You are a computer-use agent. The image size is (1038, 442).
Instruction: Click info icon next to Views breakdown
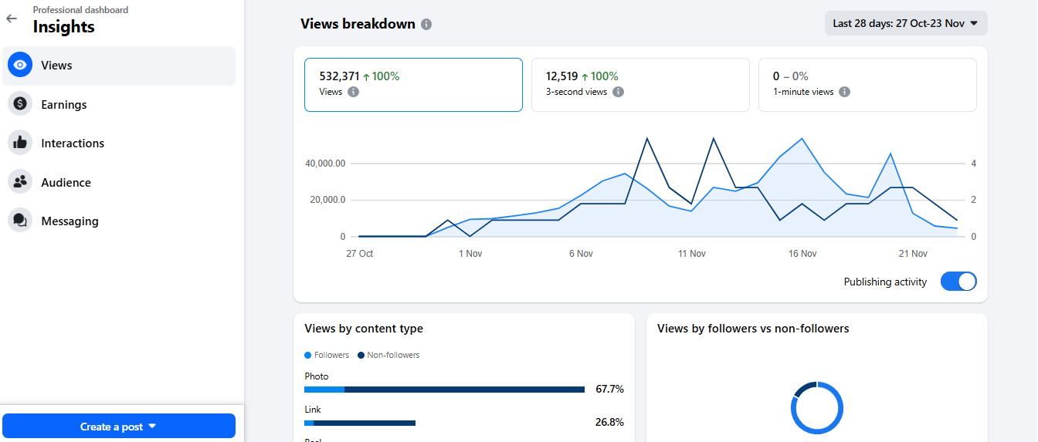point(426,25)
